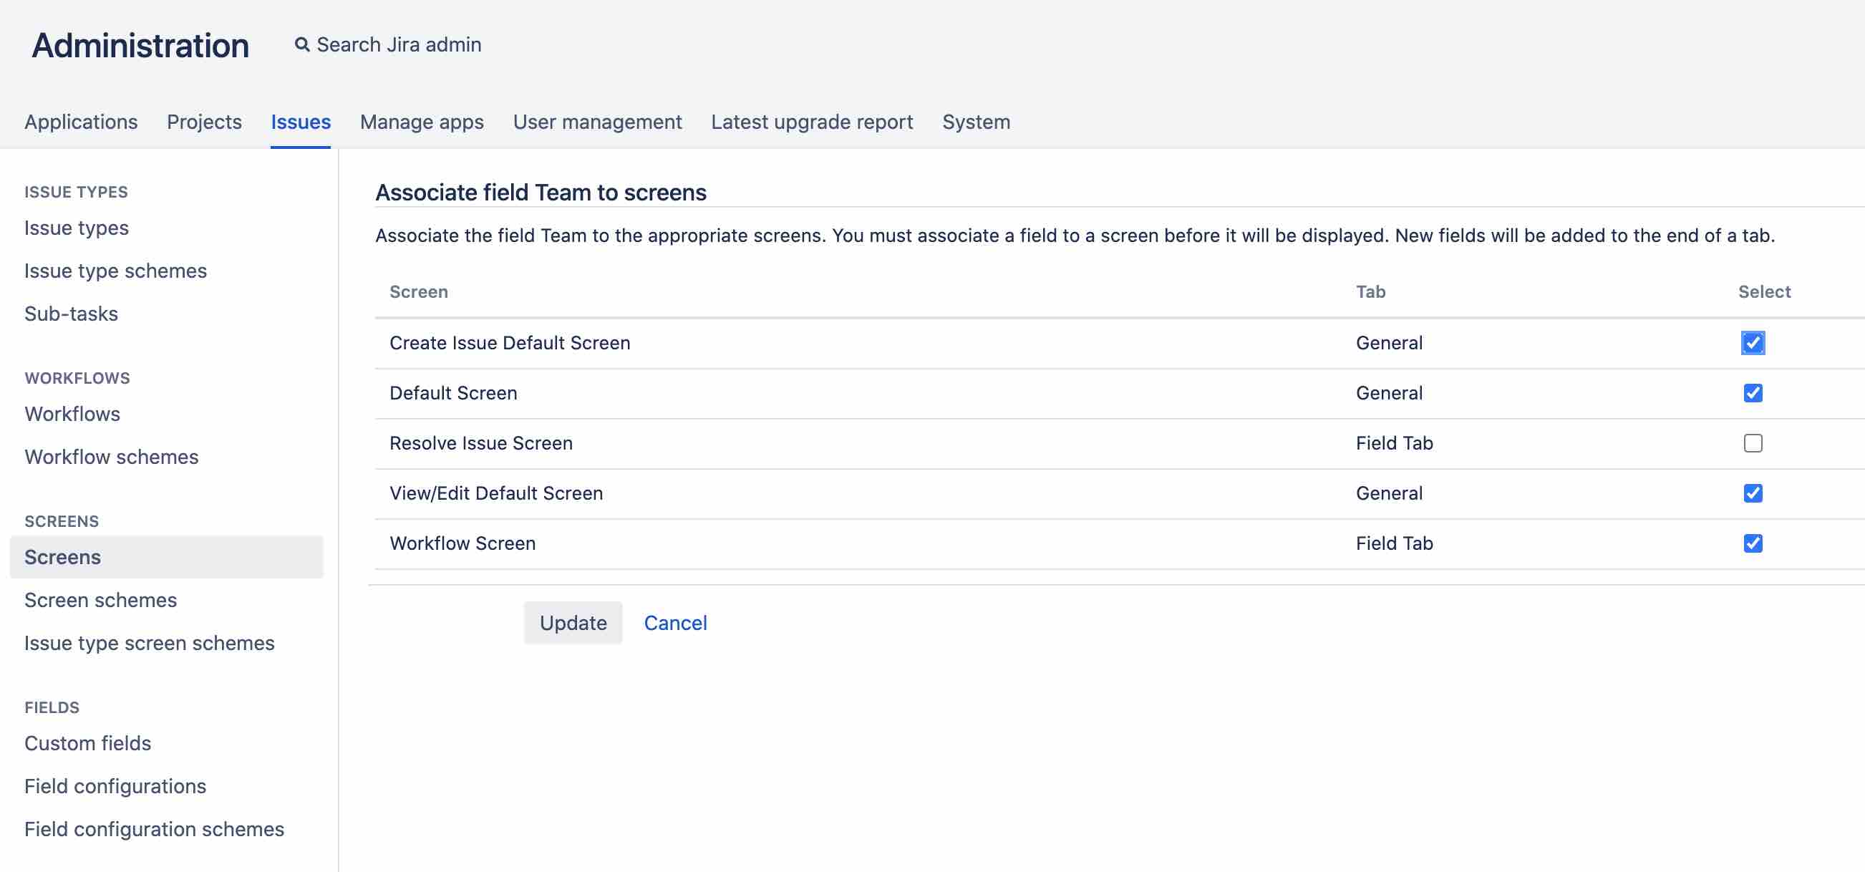Image resolution: width=1865 pixels, height=872 pixels.
Task: Uncheck the Default Screen checkbox
Action: pos(1752,392)
